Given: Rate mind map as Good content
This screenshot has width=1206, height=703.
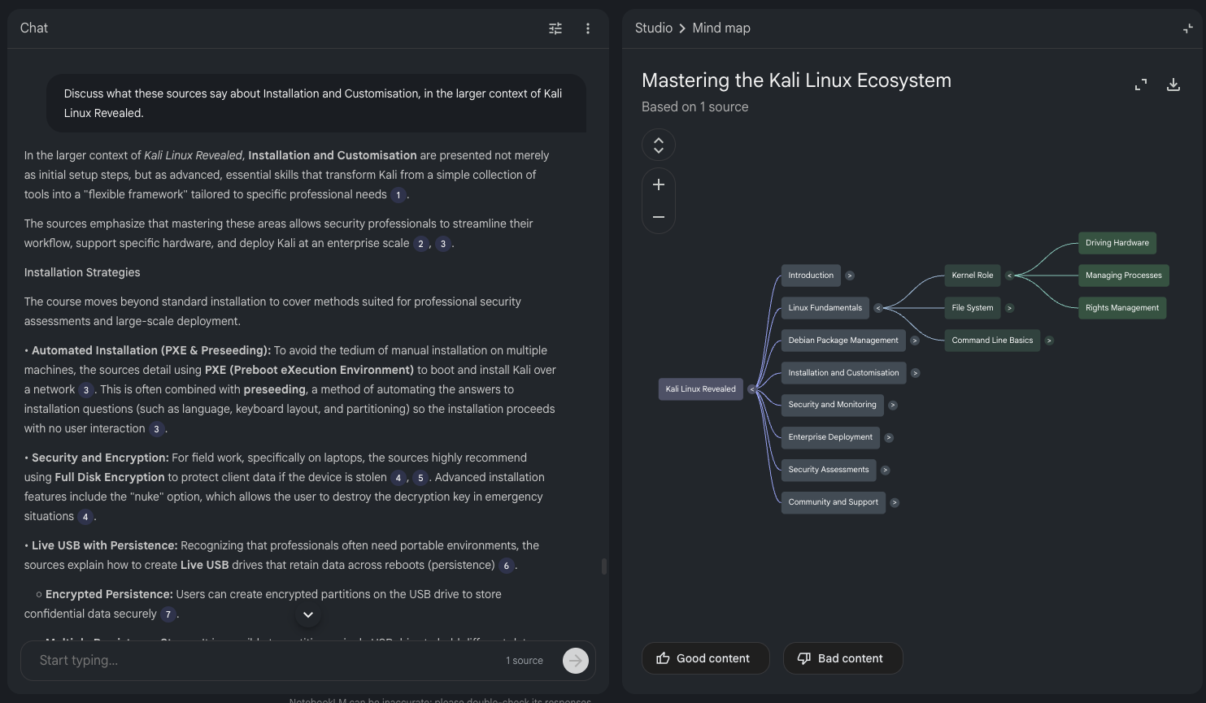Looking at the screenshot, I should point(705,658).
